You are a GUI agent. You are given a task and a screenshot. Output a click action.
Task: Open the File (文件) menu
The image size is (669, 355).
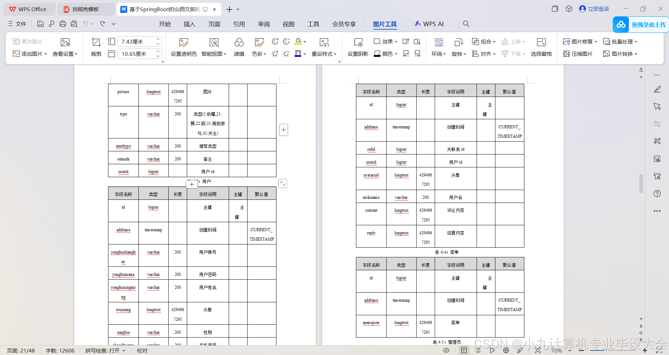point(17,24)
